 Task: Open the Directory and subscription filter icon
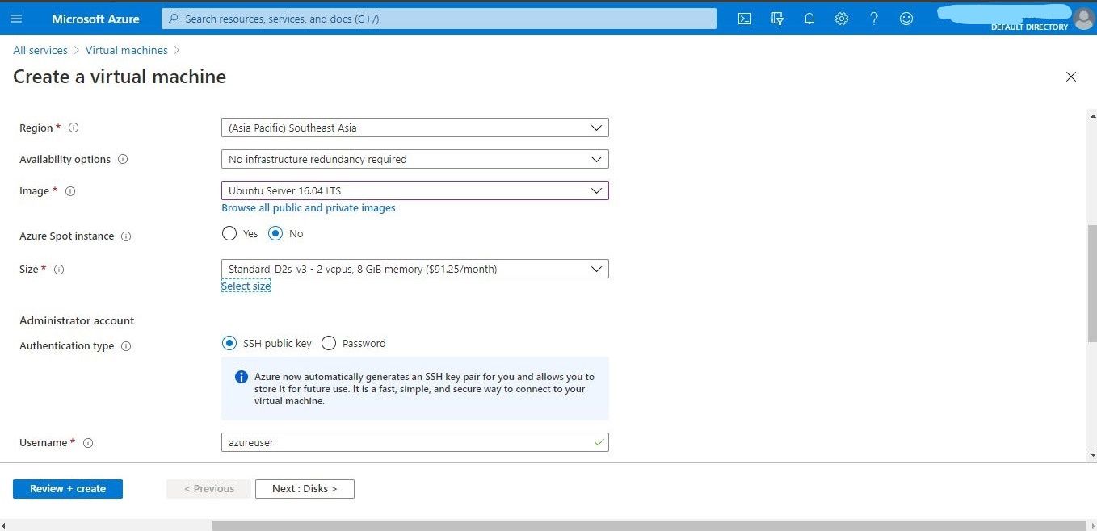(777, 18)
